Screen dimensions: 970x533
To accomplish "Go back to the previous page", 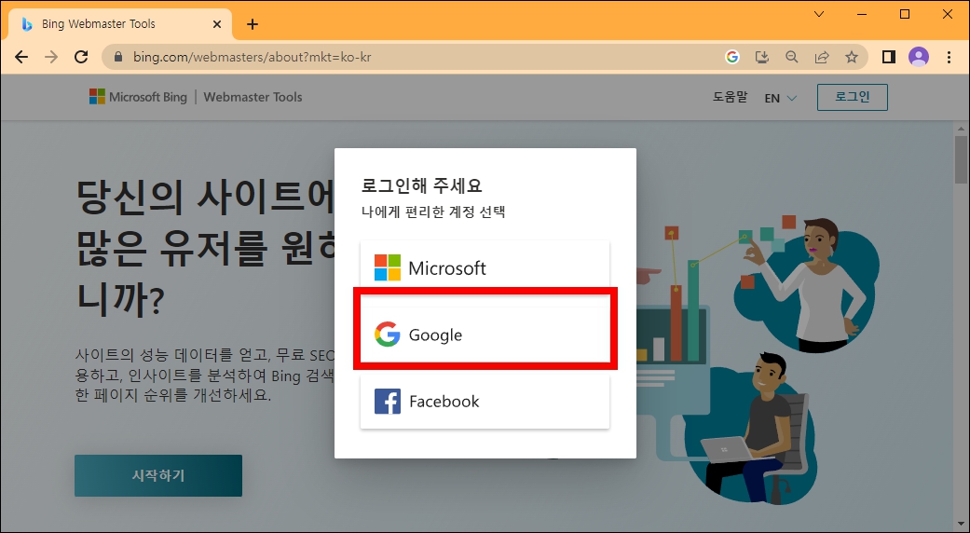I will [x=21, y=57].
